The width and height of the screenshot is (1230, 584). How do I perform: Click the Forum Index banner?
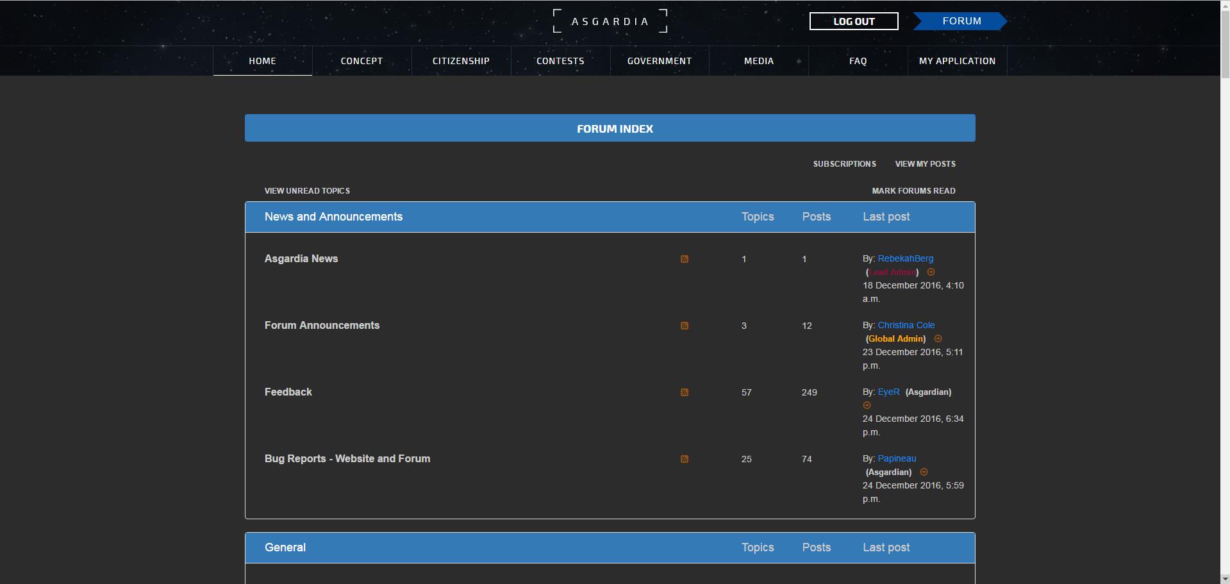[610, 128]
